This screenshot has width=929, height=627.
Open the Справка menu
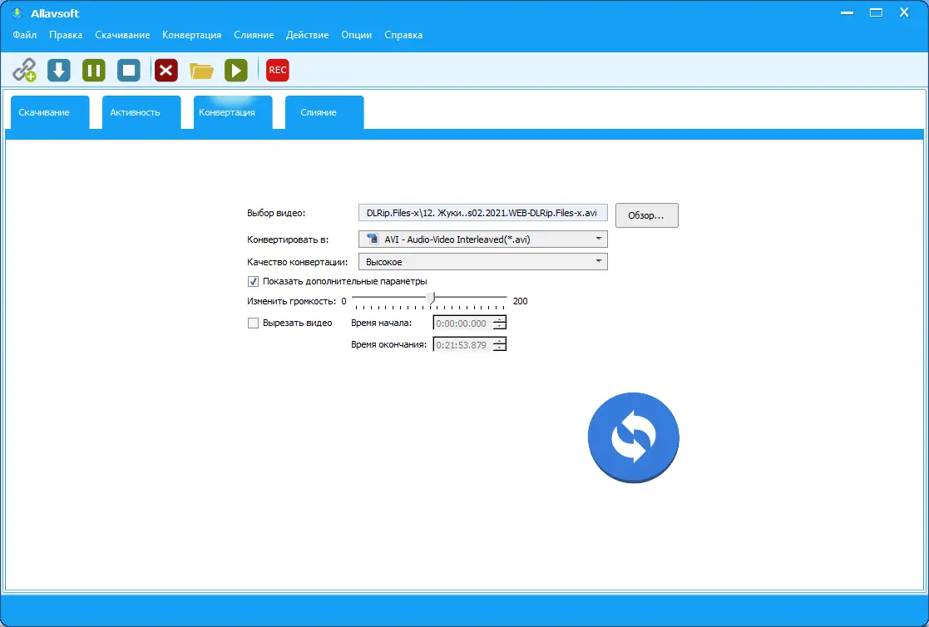point(403,35)
